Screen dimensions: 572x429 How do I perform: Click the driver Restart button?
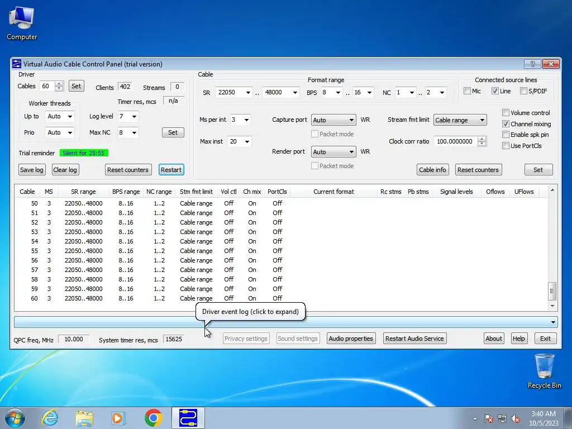171,170
